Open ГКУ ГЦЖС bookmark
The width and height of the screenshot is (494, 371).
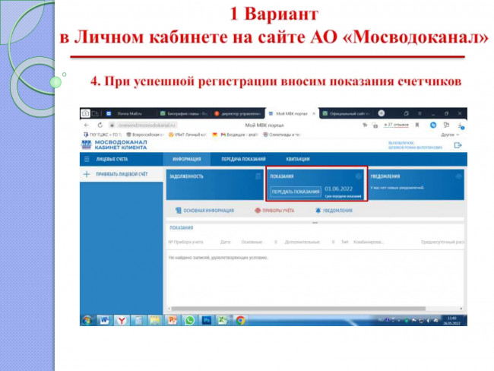(102, 135)
